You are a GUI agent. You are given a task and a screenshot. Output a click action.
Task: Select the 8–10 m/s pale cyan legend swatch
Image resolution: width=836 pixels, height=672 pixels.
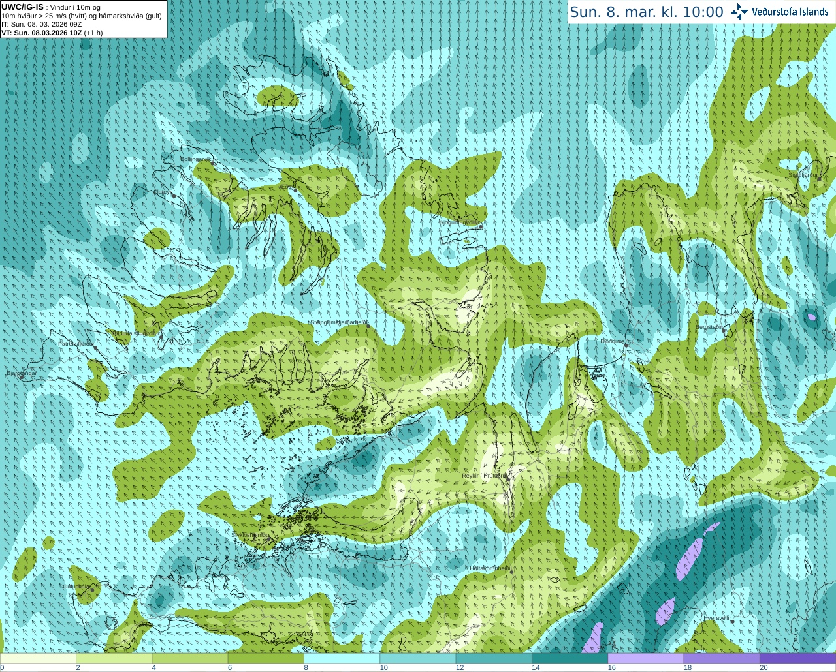tap(342, 658)
